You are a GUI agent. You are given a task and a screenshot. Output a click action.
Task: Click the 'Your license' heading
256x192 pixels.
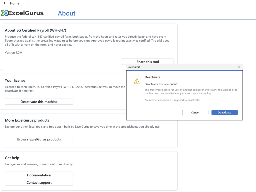(15, 80)
